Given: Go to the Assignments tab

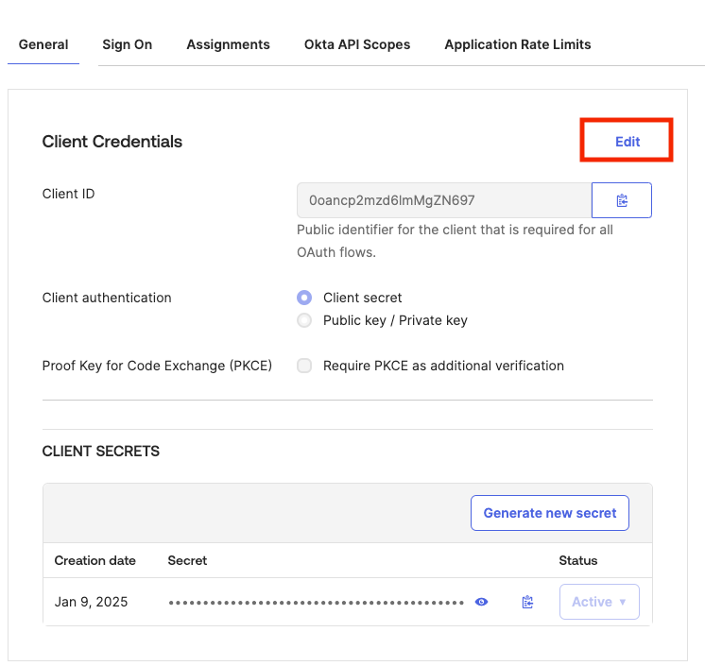Looking at the screenshot, I should pyautogui.click(x=228, y=44).
